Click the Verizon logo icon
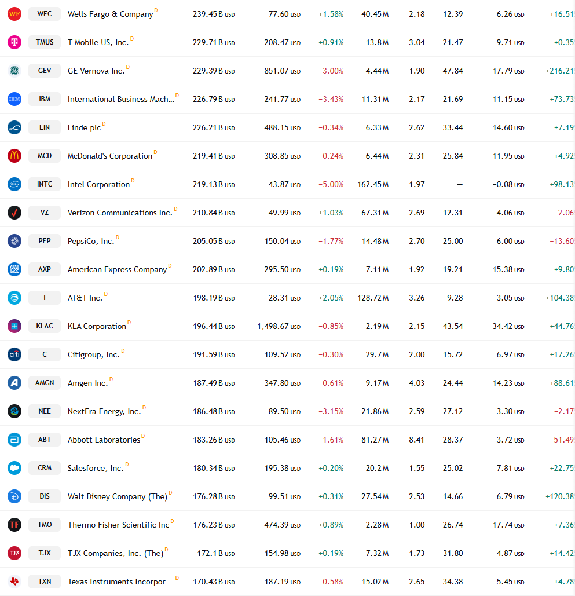 click(14, 213)
